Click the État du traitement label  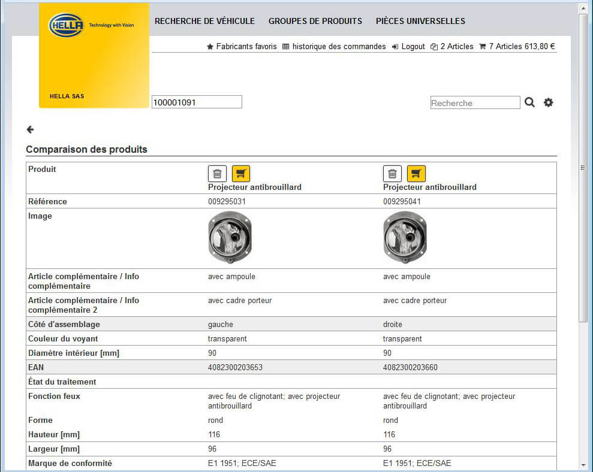(x=62, y=382)
